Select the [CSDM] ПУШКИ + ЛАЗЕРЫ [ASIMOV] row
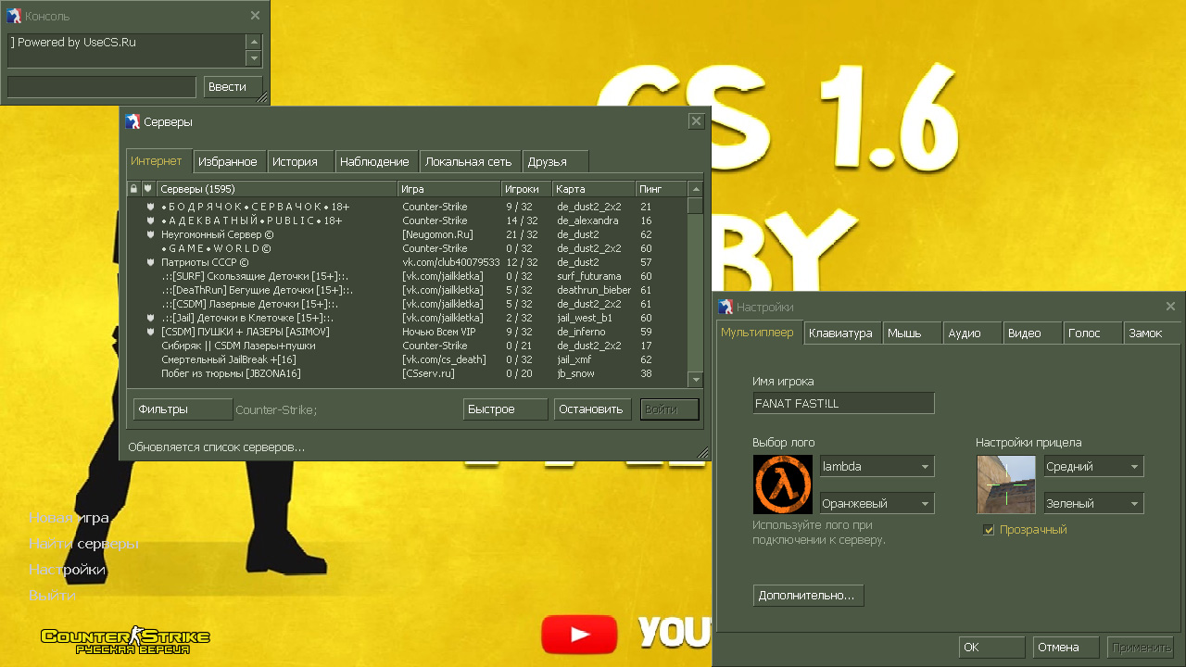The width and height of the screenshot is (1186, 667). coord(408,332)
